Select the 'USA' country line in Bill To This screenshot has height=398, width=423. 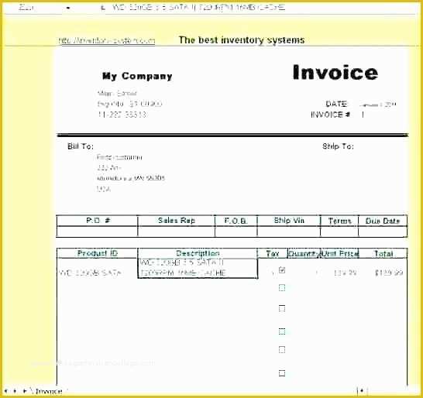(x=104, y=189)
